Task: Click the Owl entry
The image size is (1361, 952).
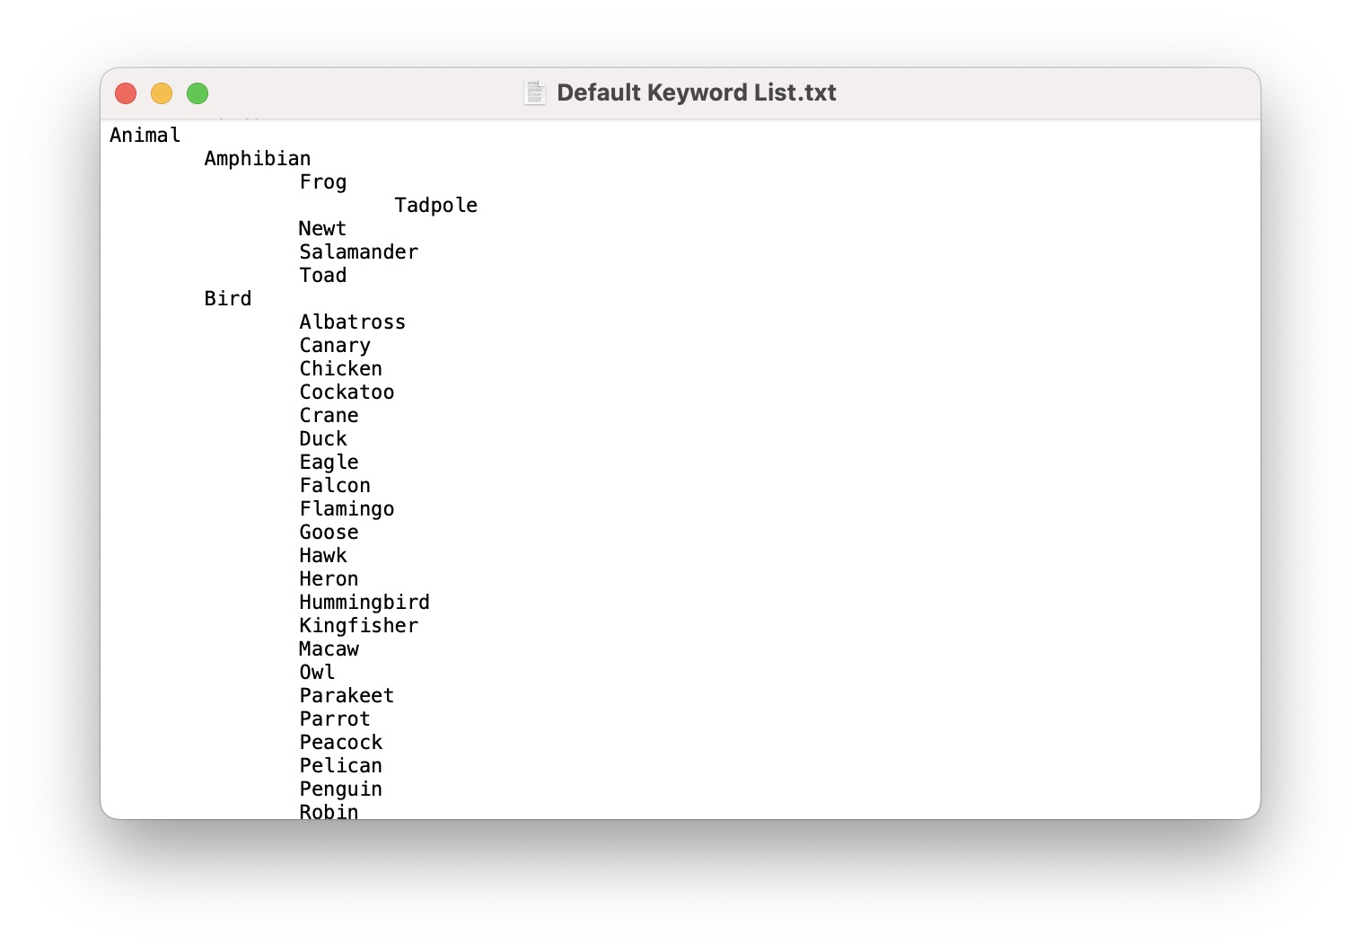Action: (317, 673)
